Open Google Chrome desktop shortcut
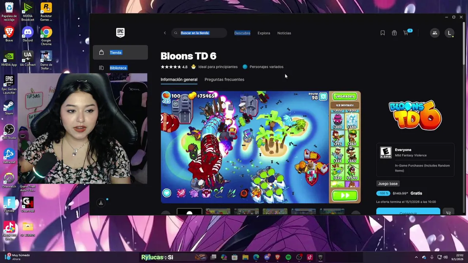Image resolution: width=468 pixels, height=263 pixels. [46, 36]
